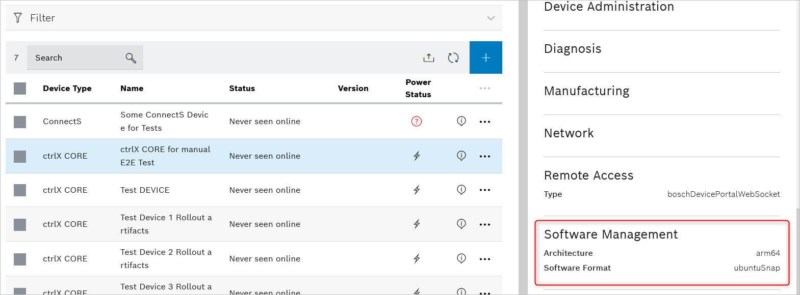Open the table header column options menu
The width and height of the screenshot is (800, 295).
(x=485, y=88)
